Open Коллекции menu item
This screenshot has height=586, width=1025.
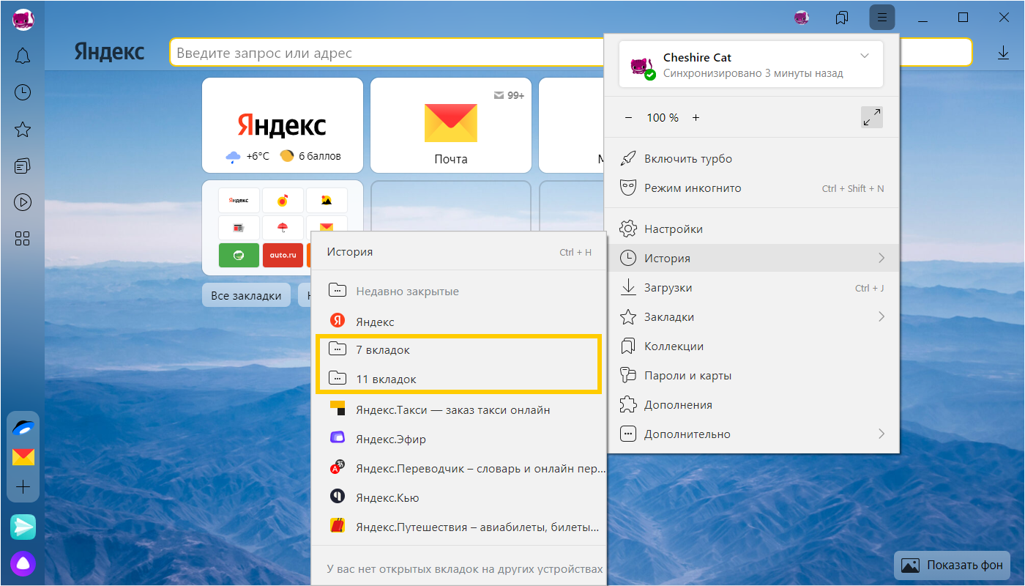click(752, 346)
